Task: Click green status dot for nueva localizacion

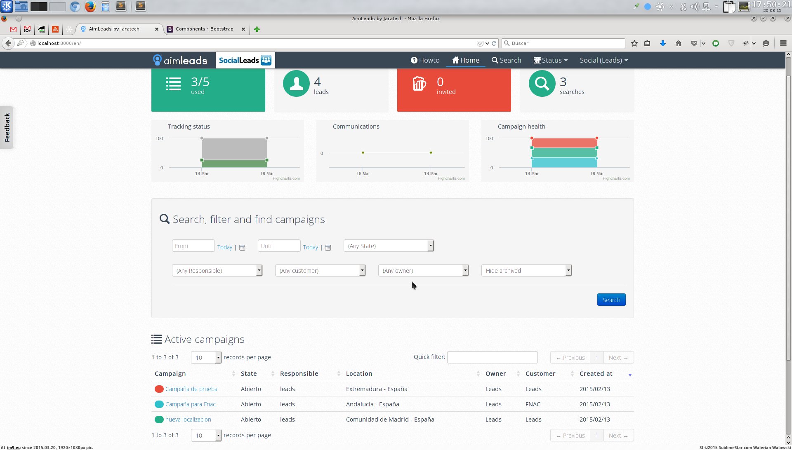Action: 159,420
